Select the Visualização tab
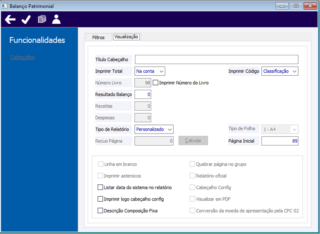The image size is (320, 234). click(x=126, y=37)
